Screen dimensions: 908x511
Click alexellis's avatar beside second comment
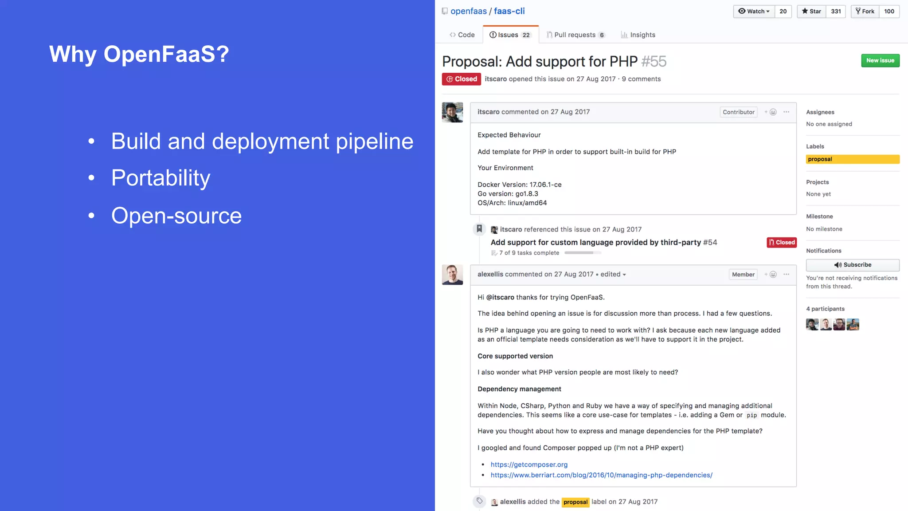click(452, 275)
